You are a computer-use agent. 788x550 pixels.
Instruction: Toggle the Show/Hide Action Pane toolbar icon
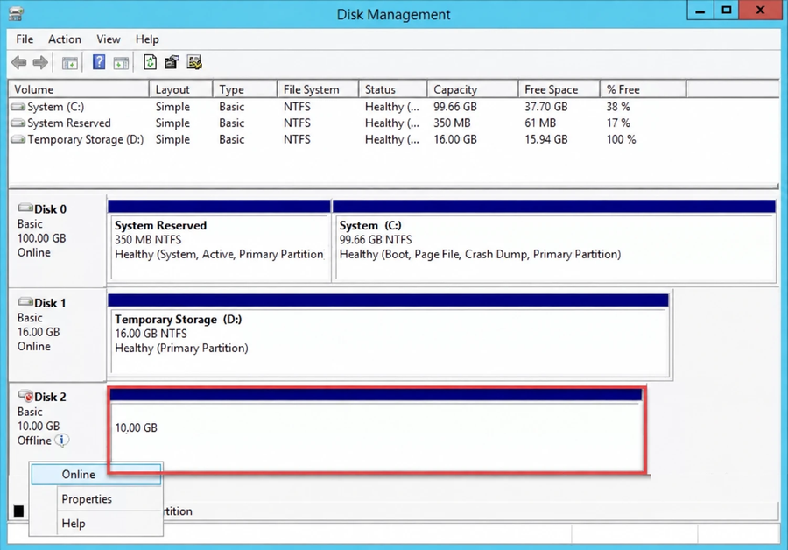(x=121, y=63)
